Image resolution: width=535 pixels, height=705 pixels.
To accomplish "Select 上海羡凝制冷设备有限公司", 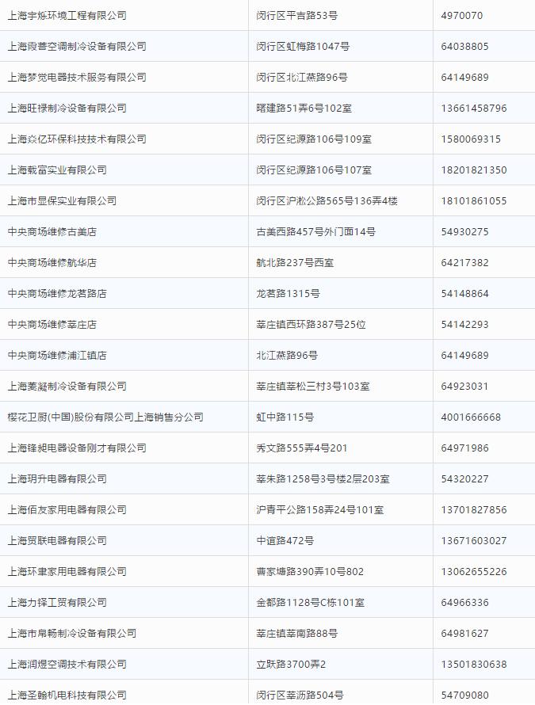I will pyautogui.click(x=67, y=387).
